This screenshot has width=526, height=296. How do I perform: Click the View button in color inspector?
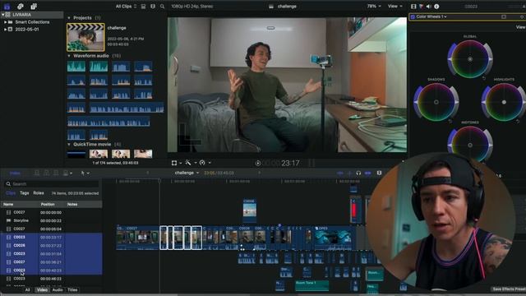(520, 27)
